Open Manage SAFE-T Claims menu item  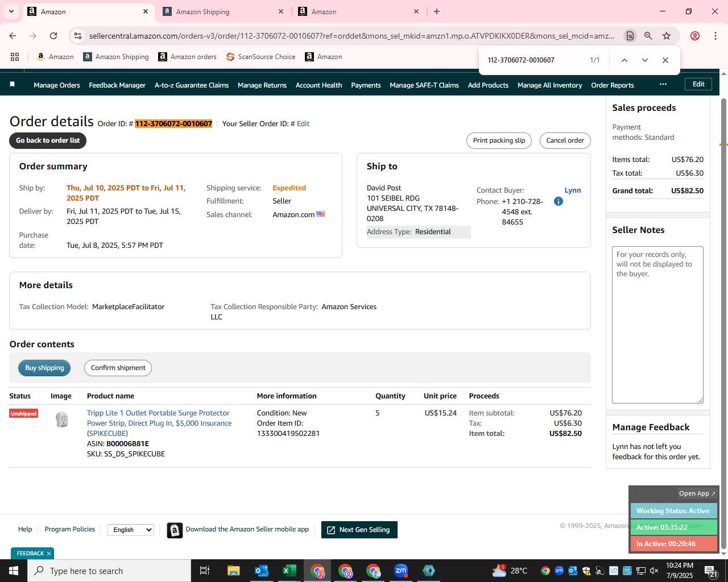pos(424,85)
